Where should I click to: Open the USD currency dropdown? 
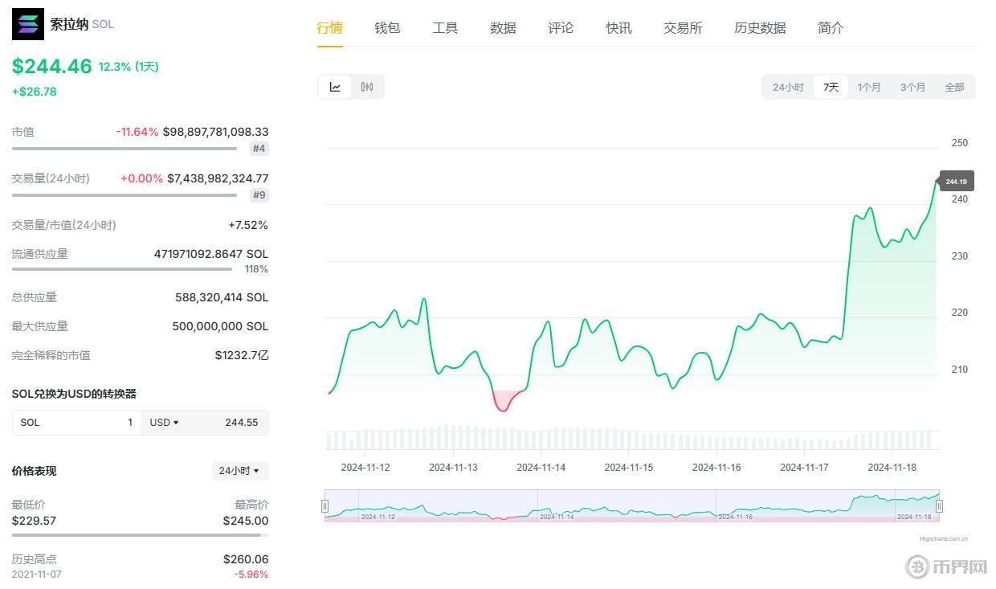click(165, 423)
